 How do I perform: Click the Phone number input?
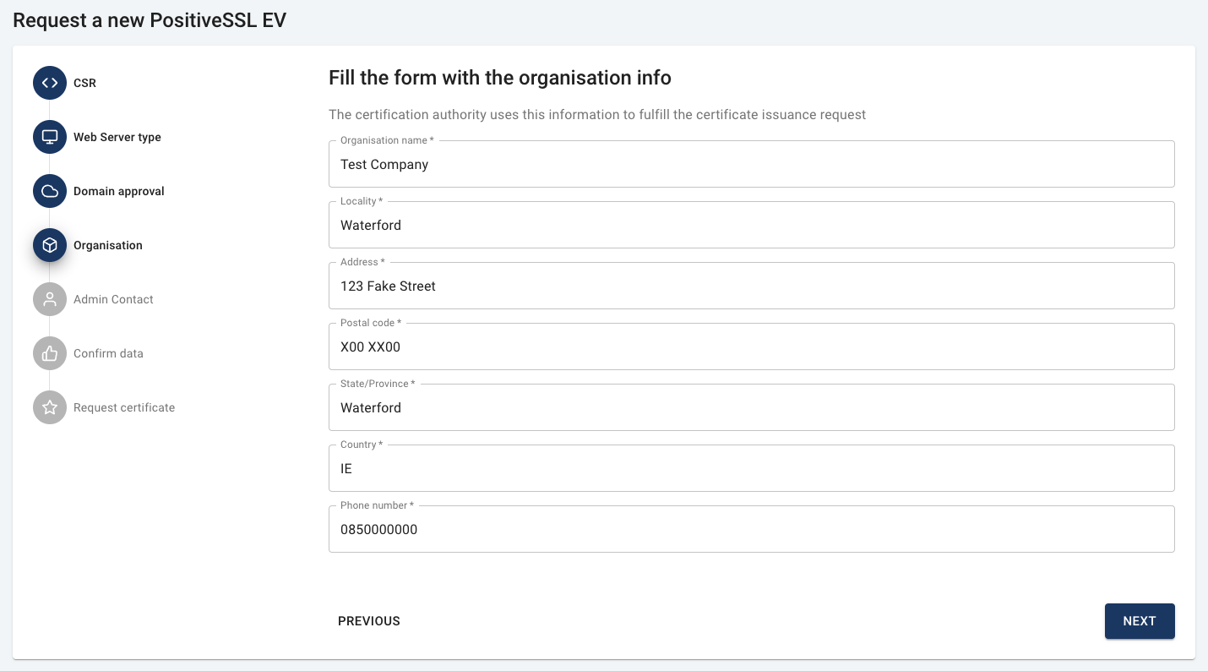pos(751,530)
